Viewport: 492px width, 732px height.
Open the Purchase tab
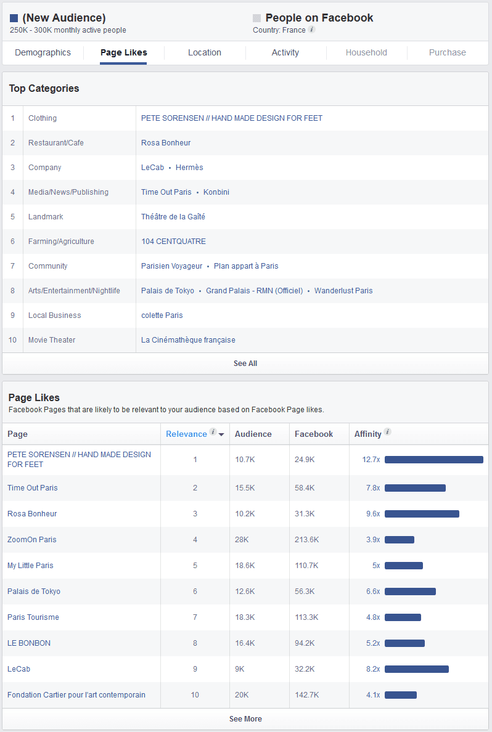click(448, 53)
